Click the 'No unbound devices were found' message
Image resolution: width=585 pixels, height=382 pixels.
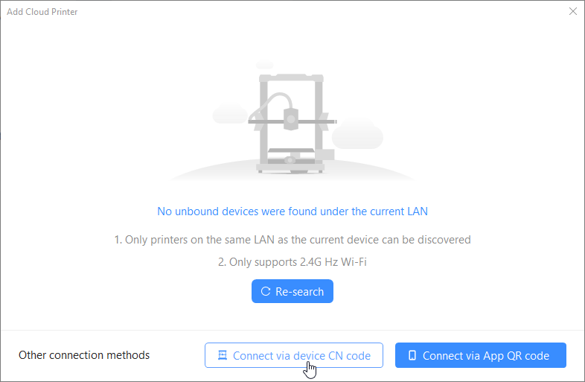click(x=292, y=211)
